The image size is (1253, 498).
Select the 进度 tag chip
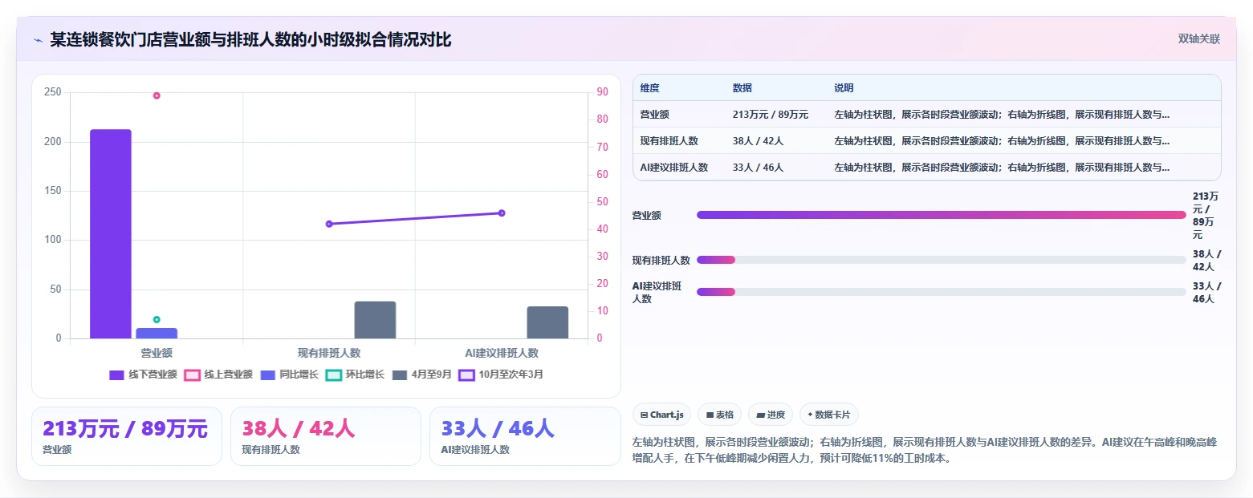click(771, 415)
